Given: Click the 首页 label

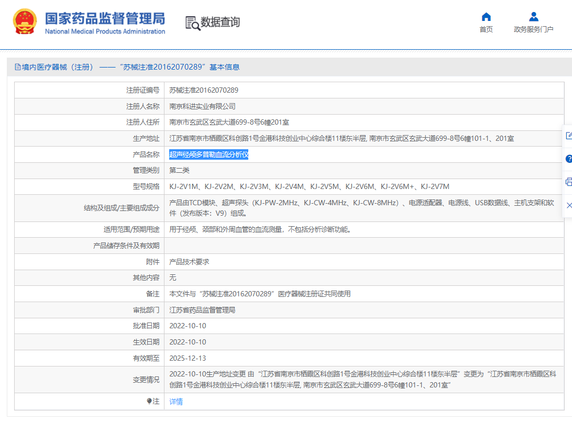Looking at the screenshot, I should pos(486,29).
